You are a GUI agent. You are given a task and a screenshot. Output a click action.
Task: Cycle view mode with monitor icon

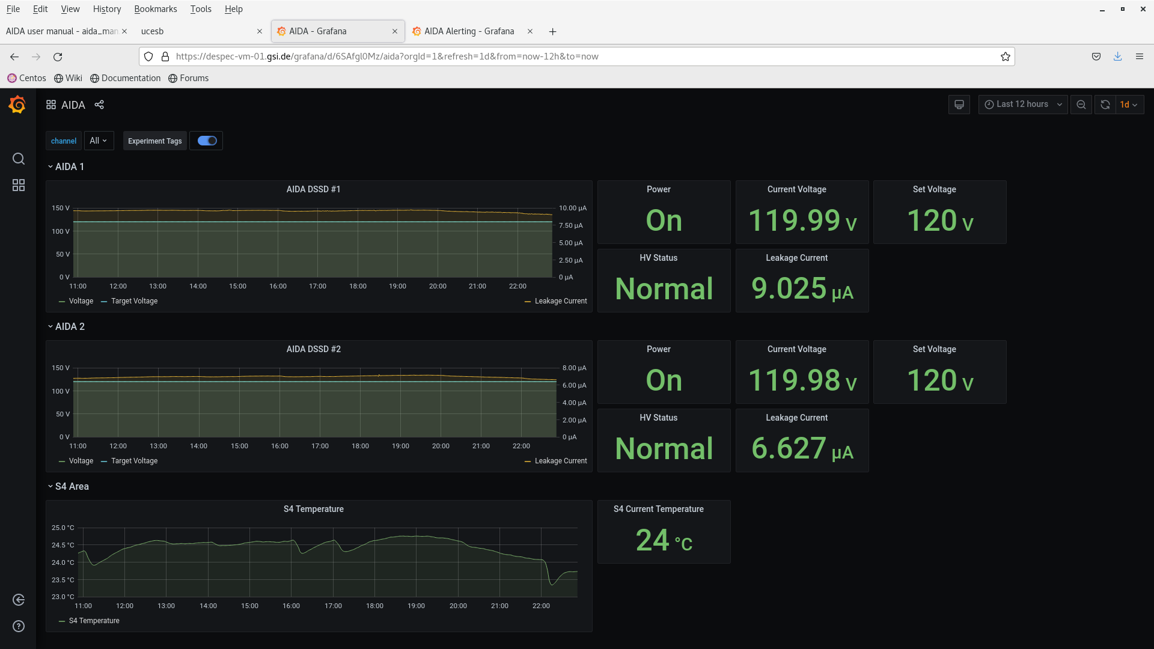pos(959,105)
